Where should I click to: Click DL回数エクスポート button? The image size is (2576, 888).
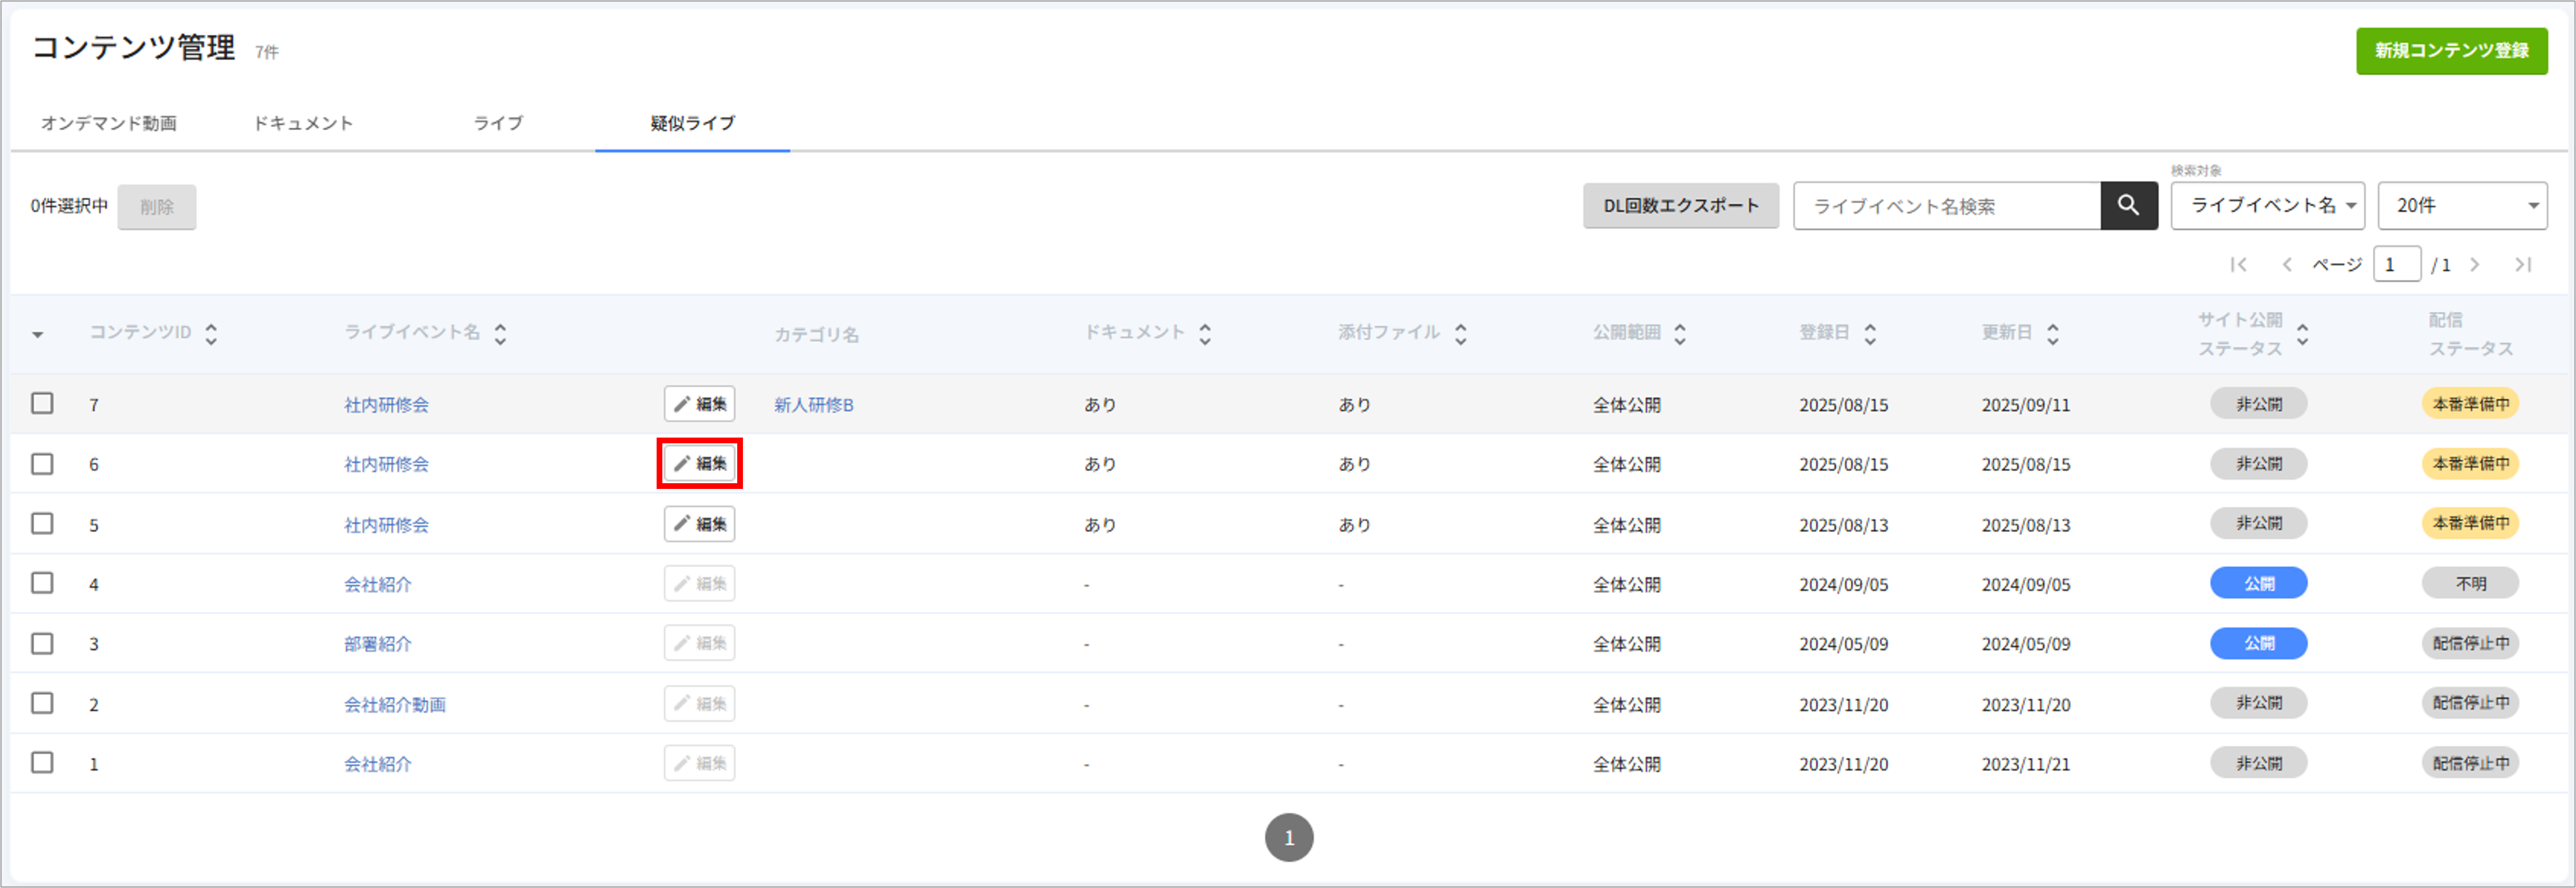click(x=1681, y=206)
